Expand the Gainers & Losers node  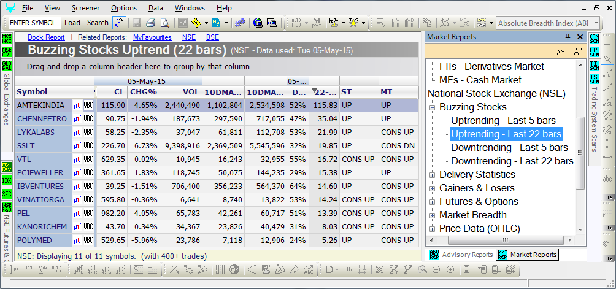433,188
